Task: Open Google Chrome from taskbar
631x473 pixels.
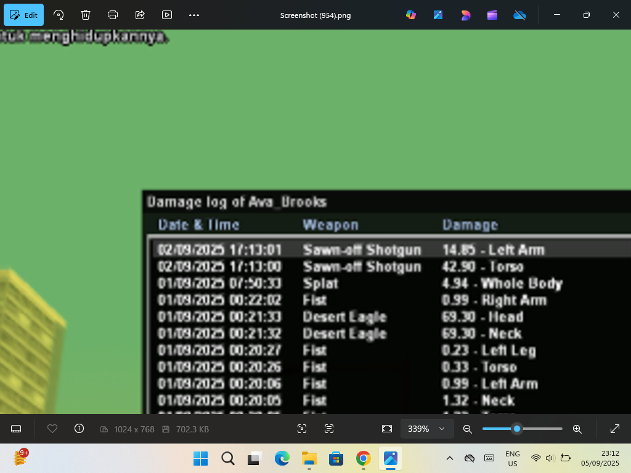Action: point(364,458)
